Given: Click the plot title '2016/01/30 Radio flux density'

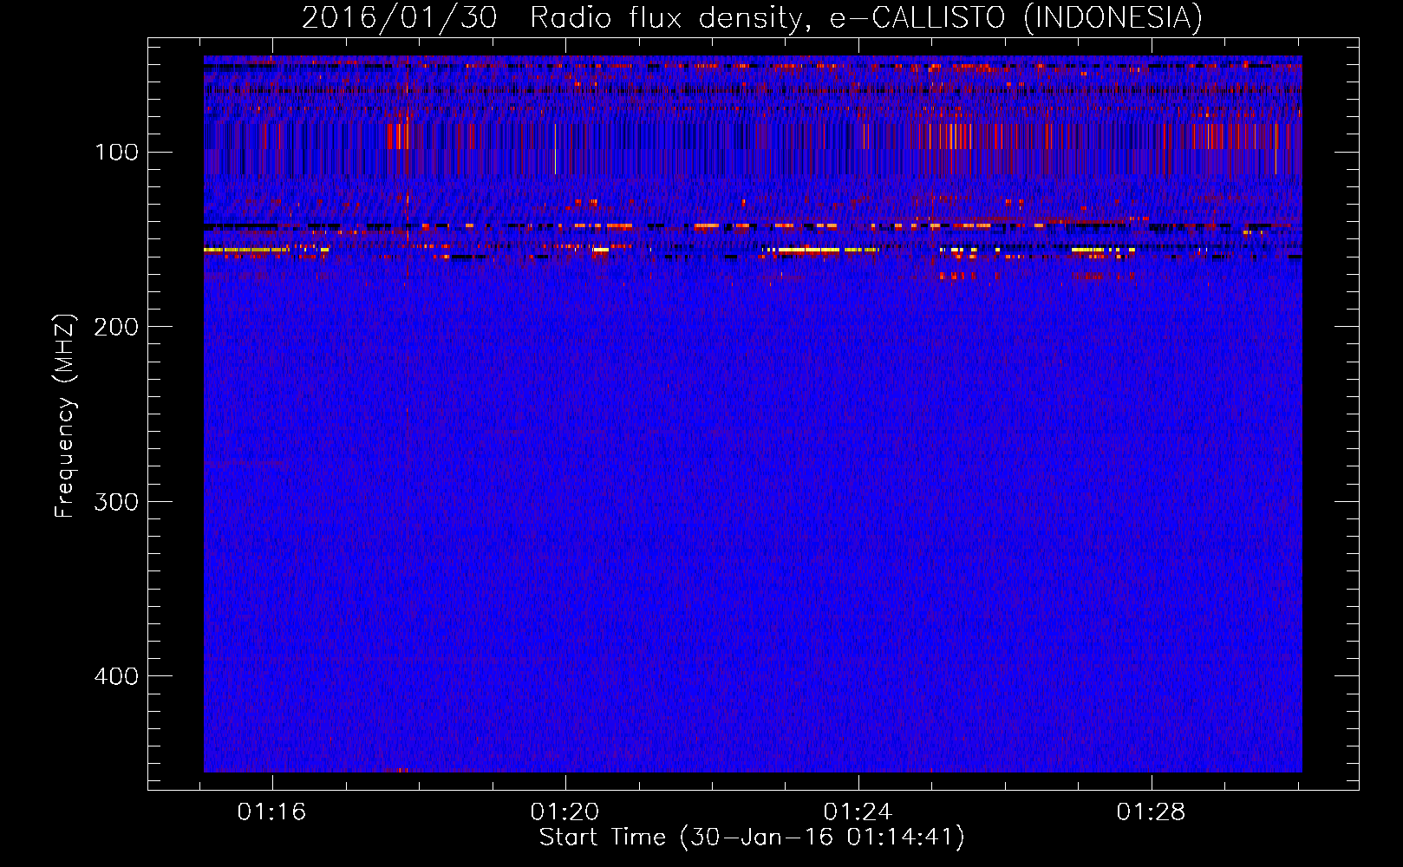Looking at the screenshot, I should click(752, 17).
